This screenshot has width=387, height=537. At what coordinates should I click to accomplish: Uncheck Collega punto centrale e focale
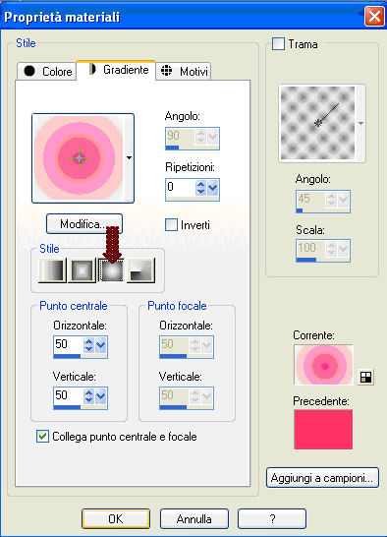(x=42, y=437)
